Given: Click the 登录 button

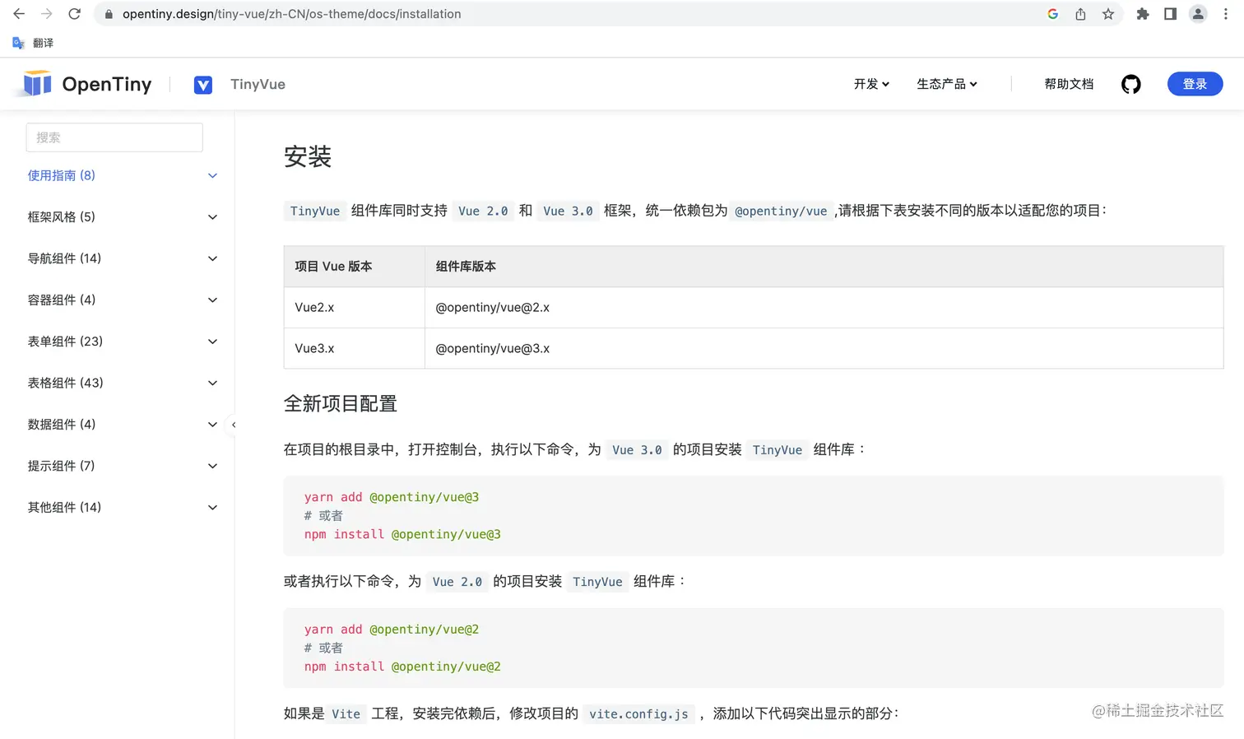Looking at the screenshot, I should coord(1195,84).
